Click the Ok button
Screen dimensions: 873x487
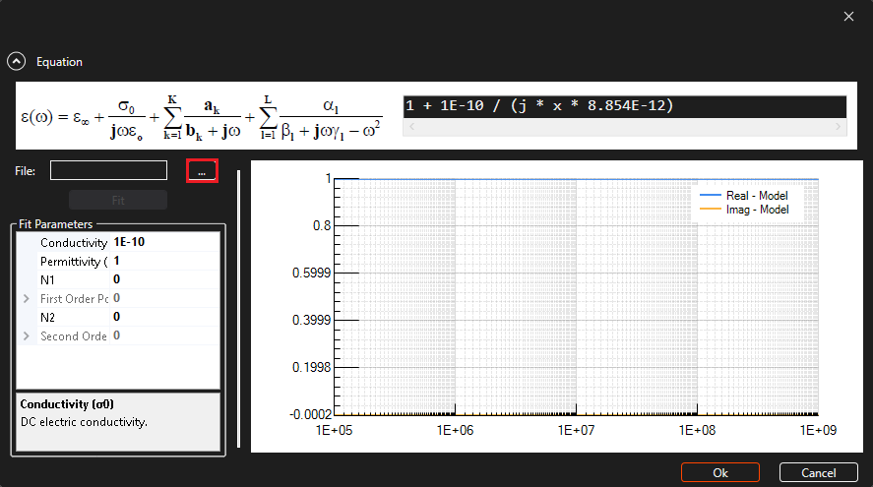pyautogui.click(x=719, y=472)
